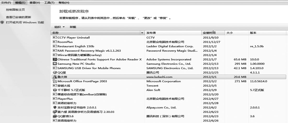Select Samsung New PC Studio entry

tap(76, 64)
